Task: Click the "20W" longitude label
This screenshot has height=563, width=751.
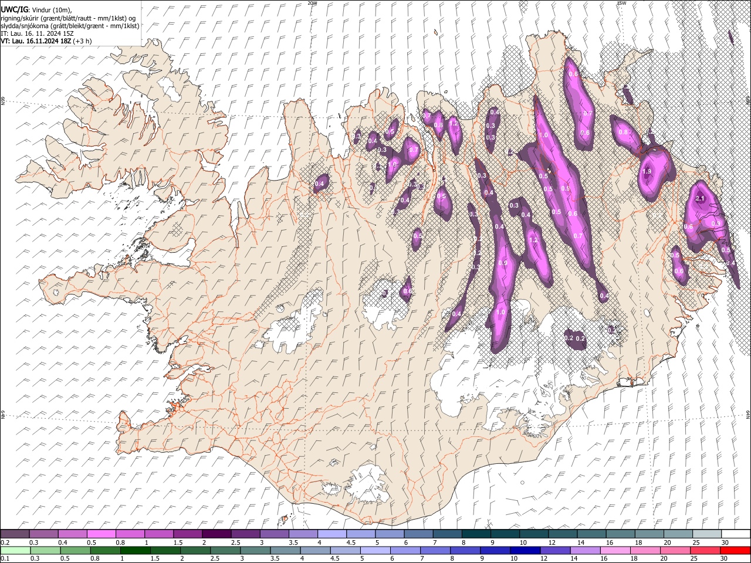Action: click(x=312, y=3)
